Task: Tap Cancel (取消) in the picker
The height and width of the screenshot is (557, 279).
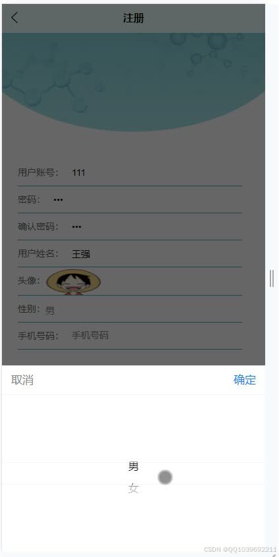Action: 22,380
